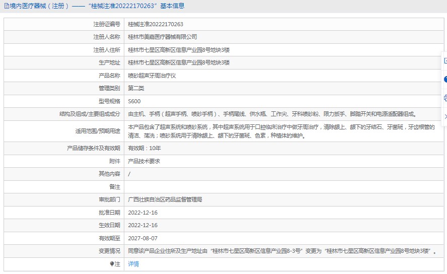Select registration number 桂械注准20222170263 in the table
The image size is (447, 274).
click(x=156, y=24)
